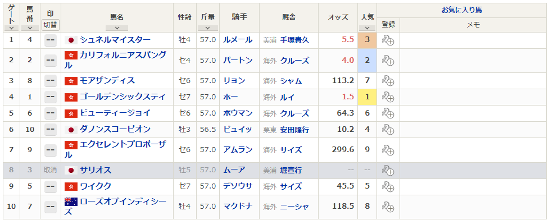Set mark for エクセレントプロポーザル row
Image resolution: width=549 pixels, height=220 pixels.
[51, 150]
